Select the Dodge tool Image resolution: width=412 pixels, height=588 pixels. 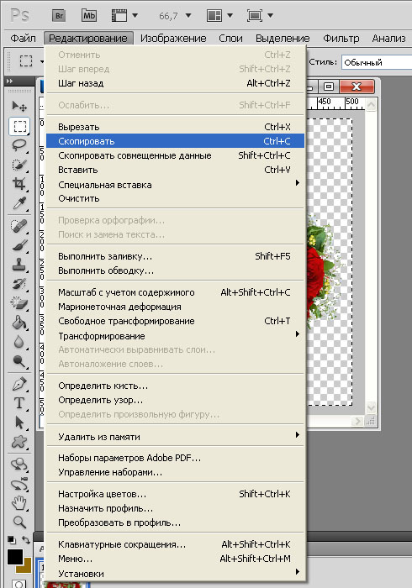(19, 361)
